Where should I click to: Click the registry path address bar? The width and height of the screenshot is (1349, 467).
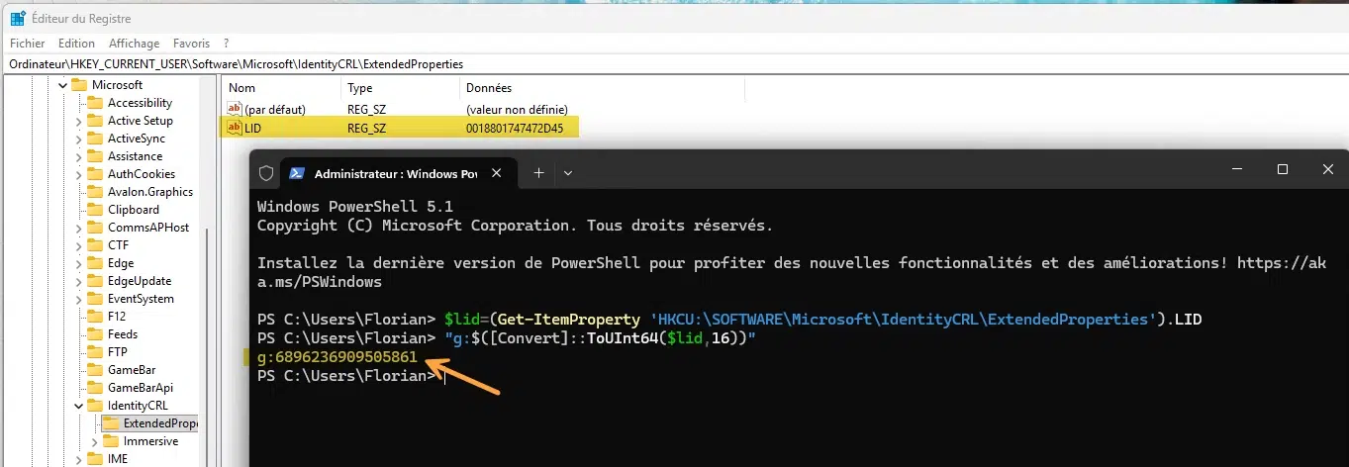tap(674, 64)
